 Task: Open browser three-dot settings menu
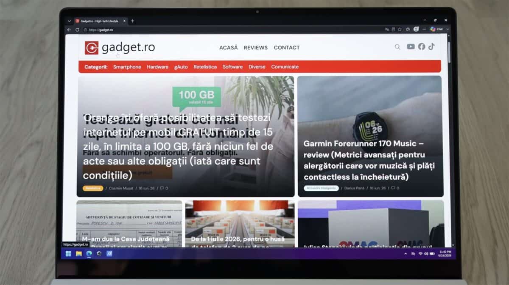424,29
